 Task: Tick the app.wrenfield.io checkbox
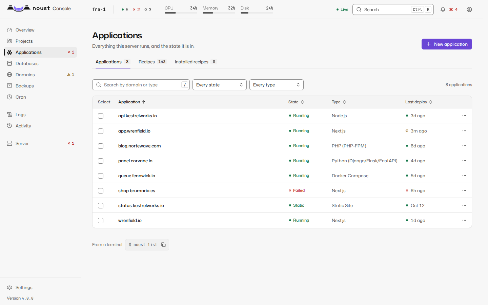coord(101,131)
